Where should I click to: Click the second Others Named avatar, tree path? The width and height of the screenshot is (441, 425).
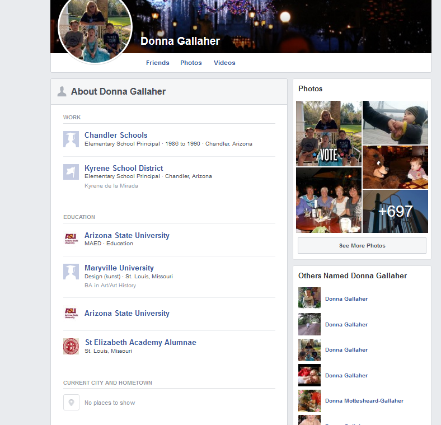tap(309, 324)
